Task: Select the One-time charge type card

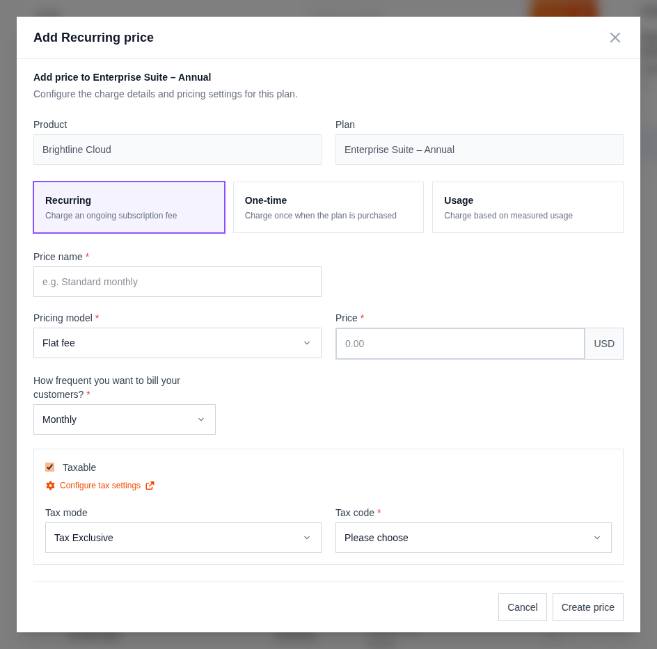Action: tap(328, 207)
